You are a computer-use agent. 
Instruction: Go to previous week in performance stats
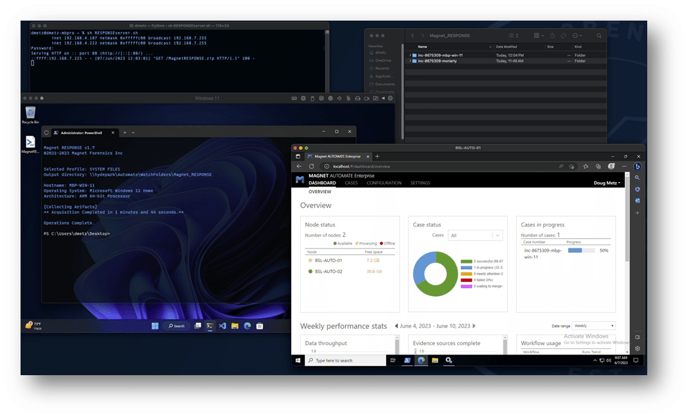[x=397, y=326]
